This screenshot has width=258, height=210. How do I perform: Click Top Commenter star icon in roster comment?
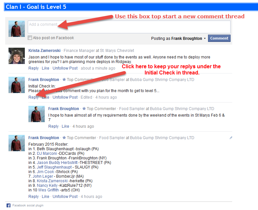pyautogui.click(x=64, y=137)
